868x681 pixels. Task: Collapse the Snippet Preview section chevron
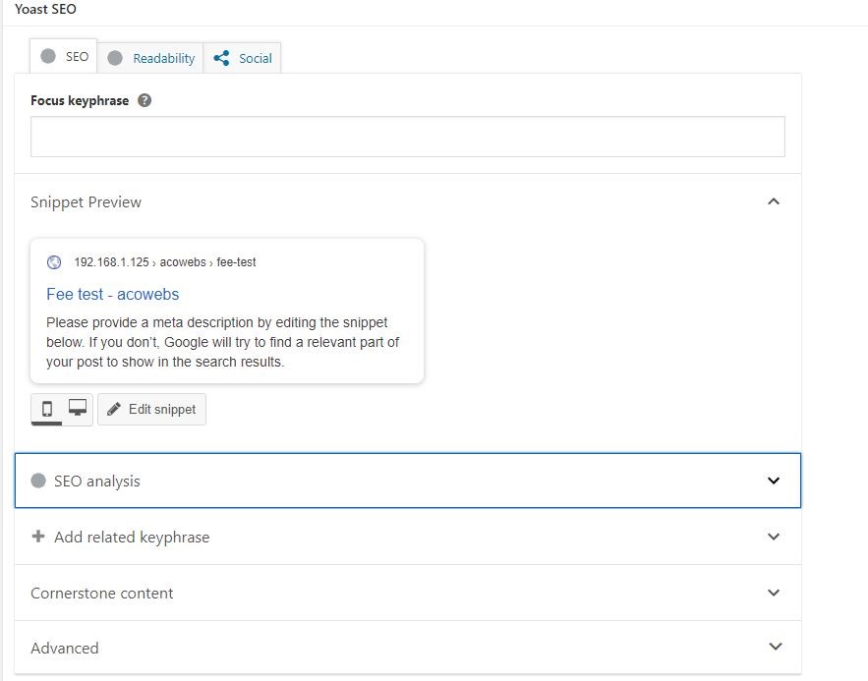coord(774,201)
